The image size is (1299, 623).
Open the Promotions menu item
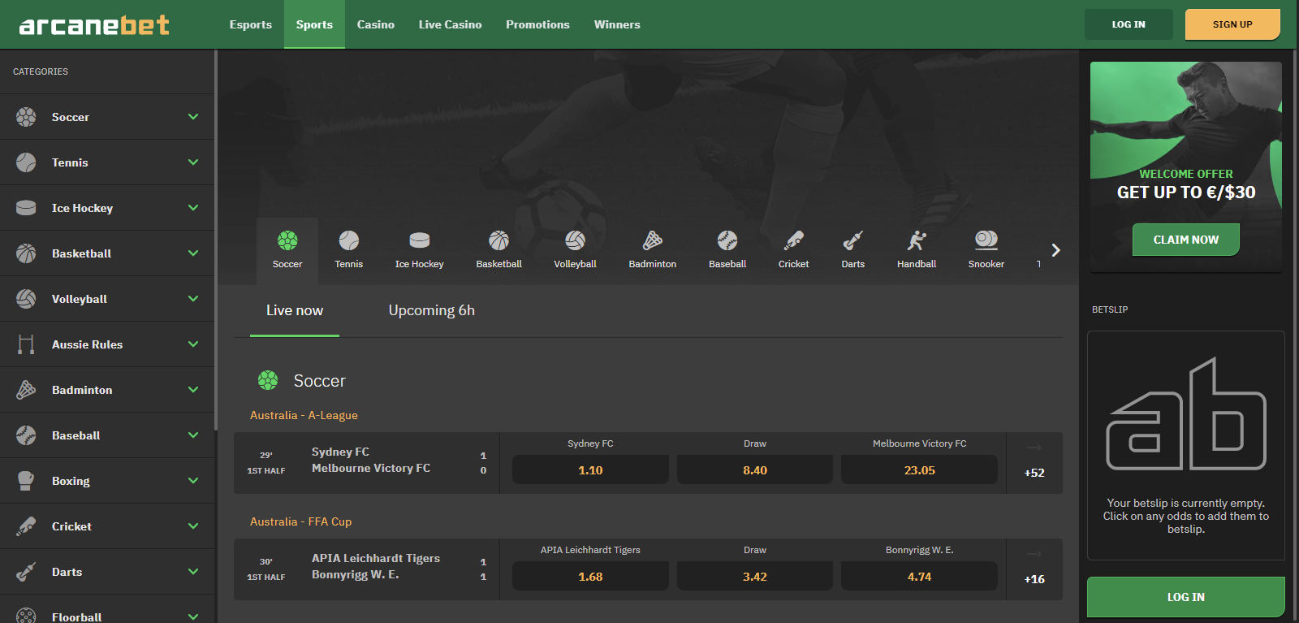(x=537, y=24)
